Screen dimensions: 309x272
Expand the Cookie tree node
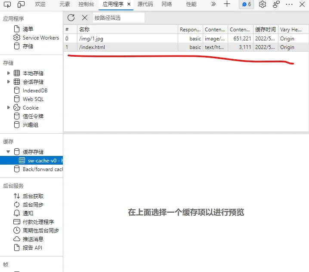tap(9, 107)
